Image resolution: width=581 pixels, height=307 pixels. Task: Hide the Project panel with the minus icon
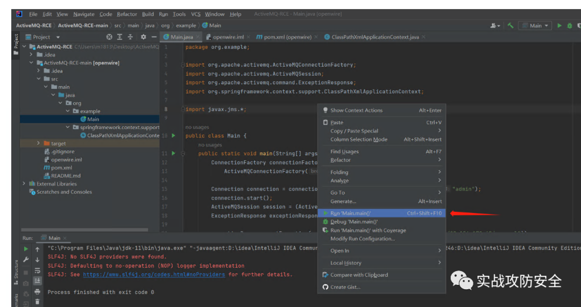coord(154,37)
